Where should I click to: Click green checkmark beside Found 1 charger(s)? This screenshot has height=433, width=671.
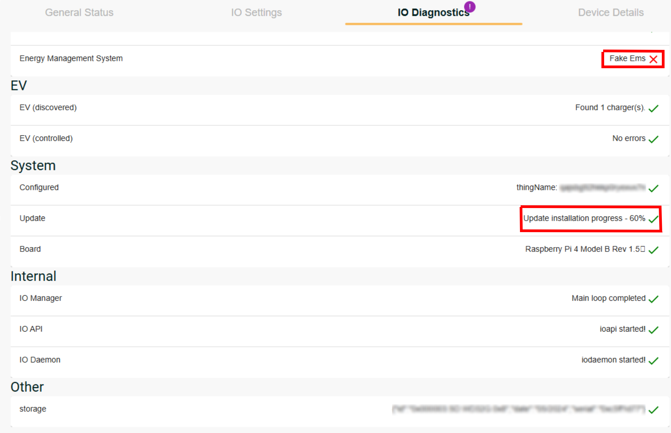coord(653,108)
